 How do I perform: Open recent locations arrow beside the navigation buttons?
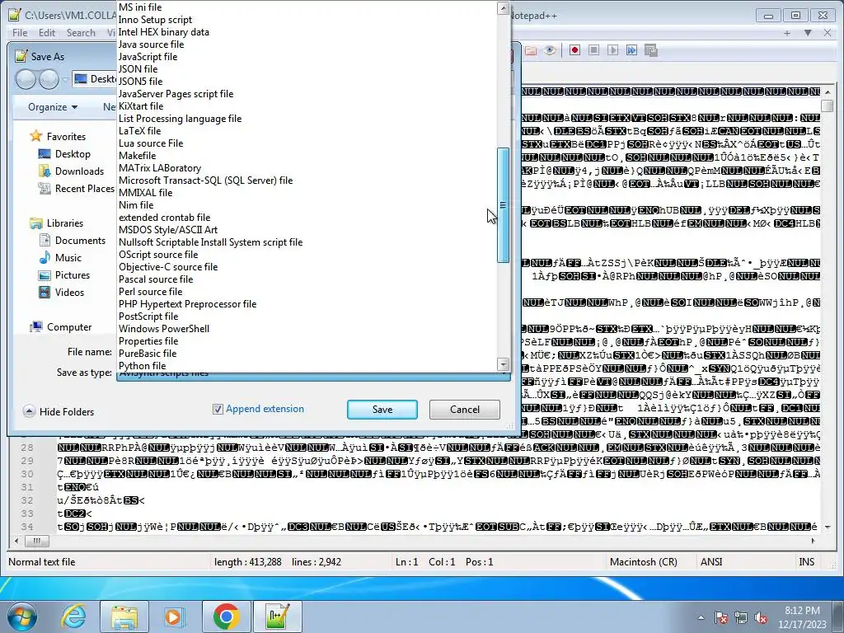tap(65, 80)
